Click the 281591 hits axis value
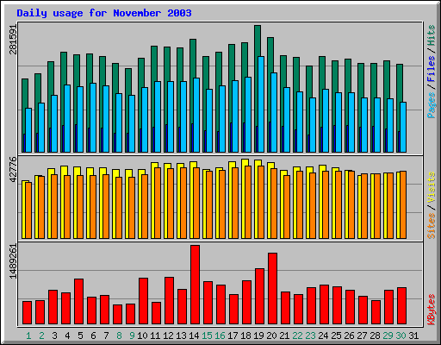The height and width of the screenshot is (345, 441). point(13,40)
